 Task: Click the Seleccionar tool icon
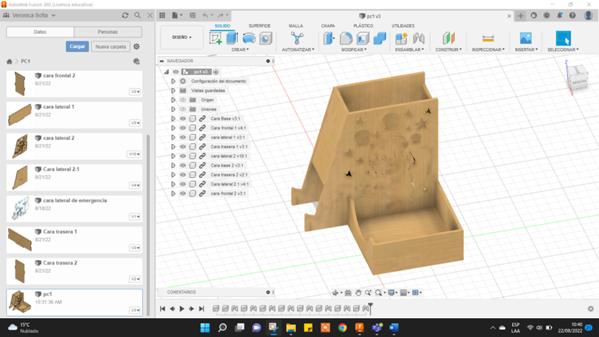coord(563,39)
